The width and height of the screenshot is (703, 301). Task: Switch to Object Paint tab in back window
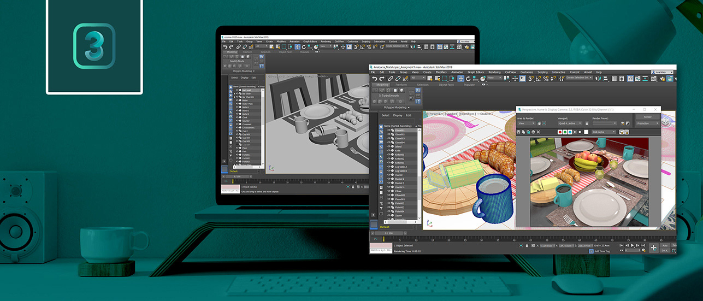(285, 52)
